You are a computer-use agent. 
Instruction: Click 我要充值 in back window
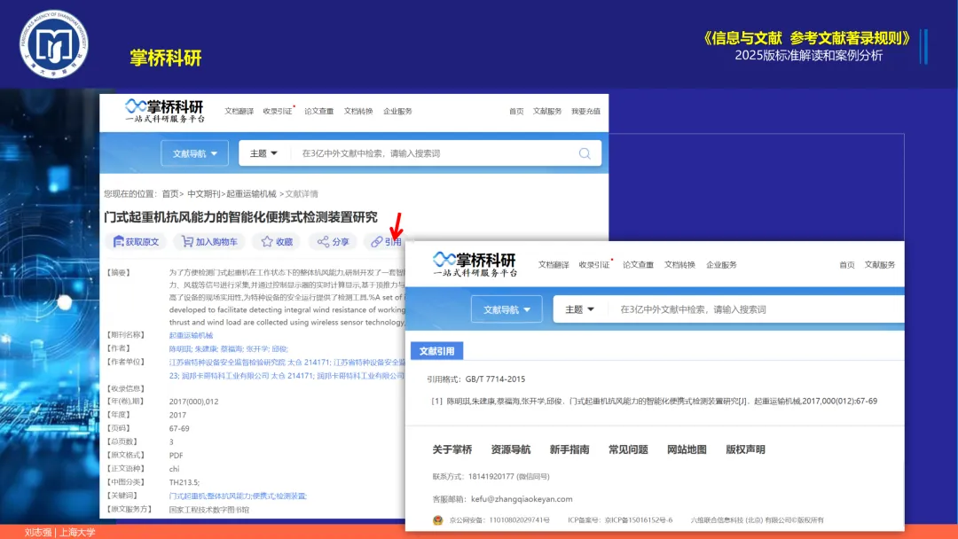585,111
